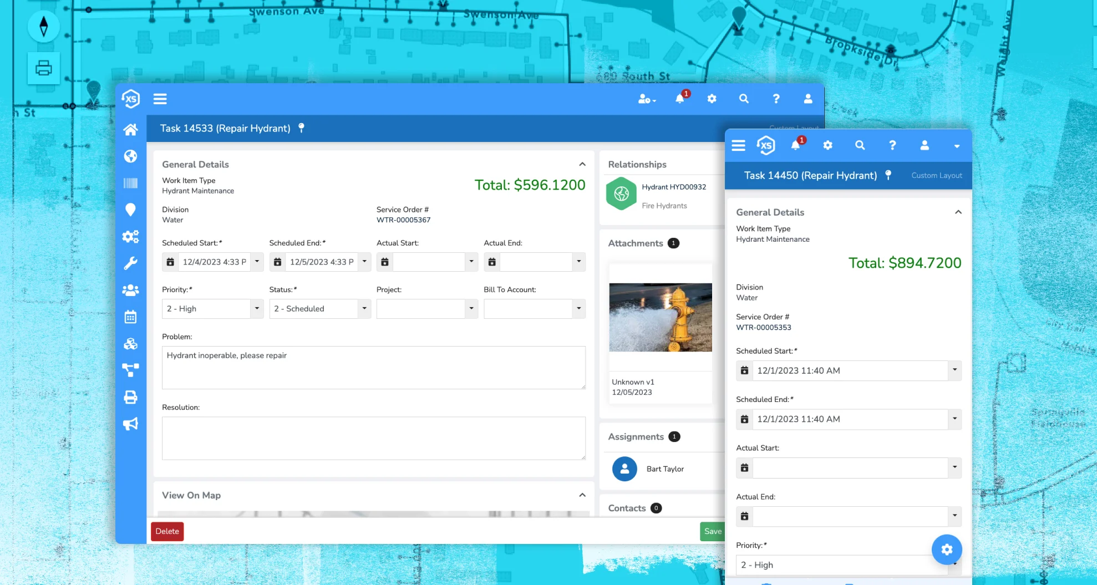This screenshot has height=585, width=1097.
Task: Toggle hamburger menu in Task 14450 panel
Action: coord(738,145)
